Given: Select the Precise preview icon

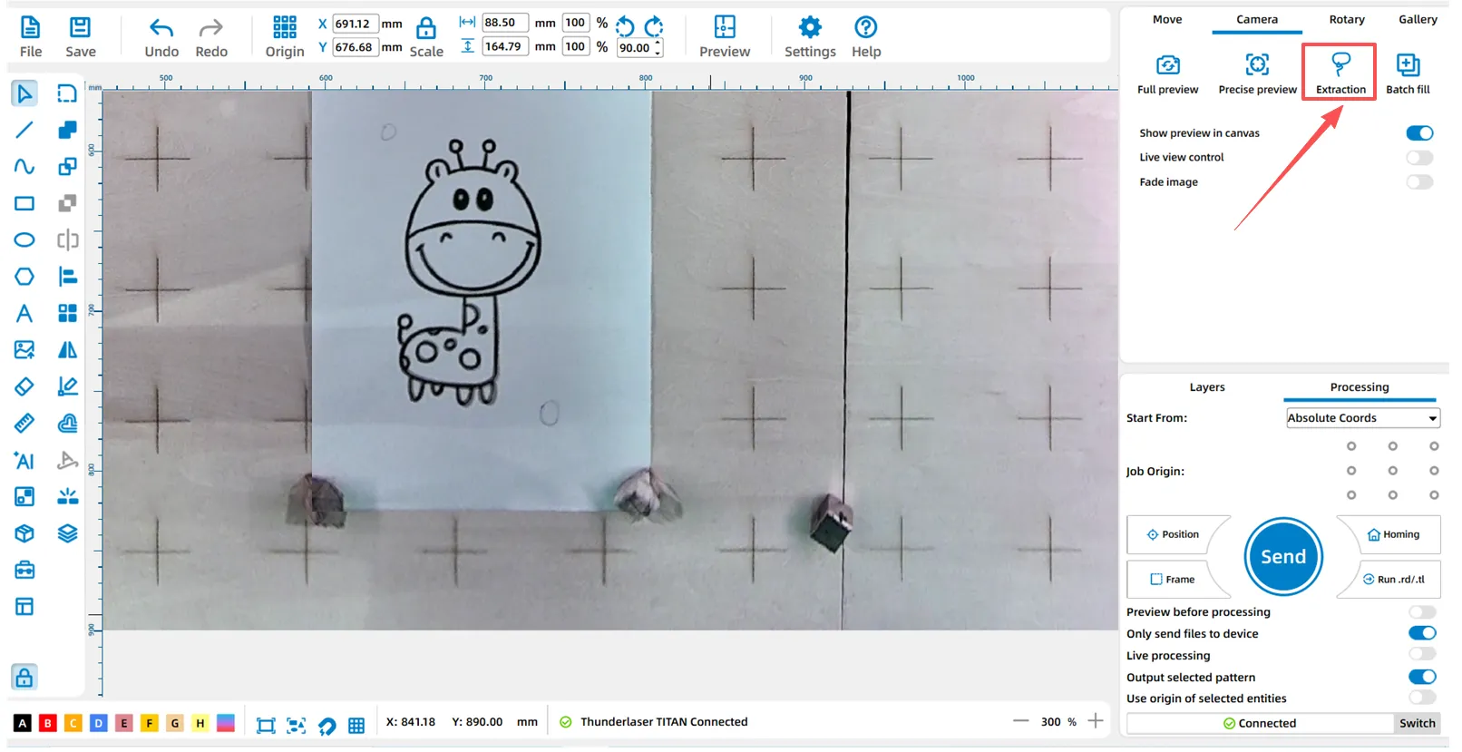Looking at the screenshot, I should pyautogui.click(x=1257, y=65).
